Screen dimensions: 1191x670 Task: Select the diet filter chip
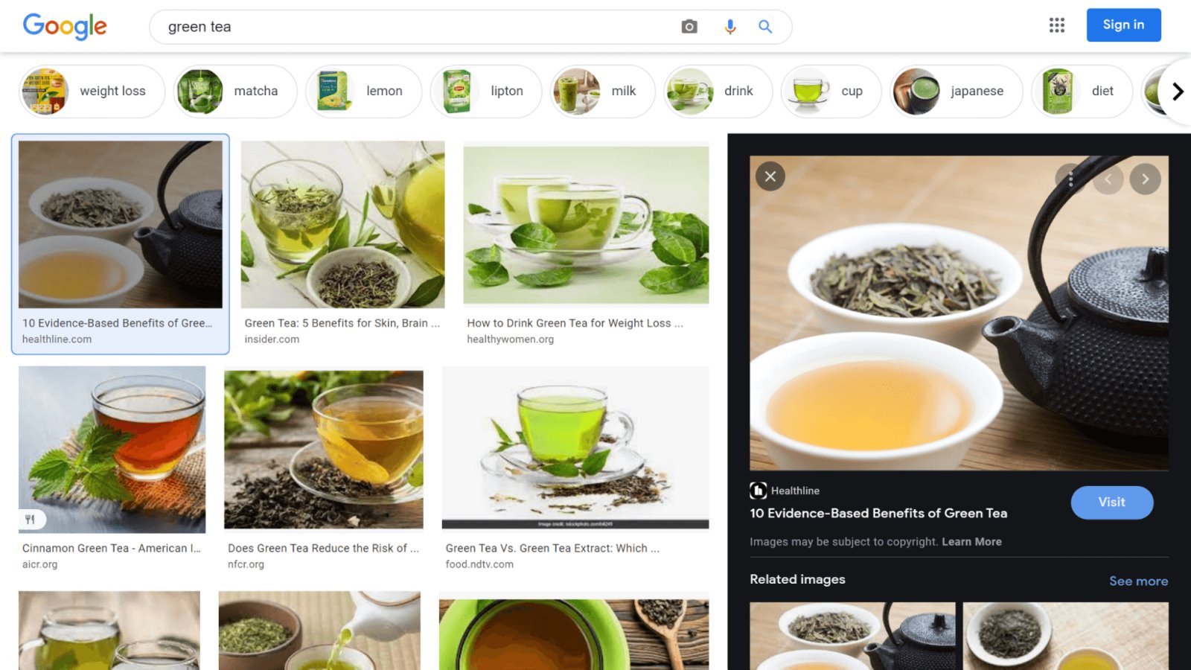[1082, 91]
